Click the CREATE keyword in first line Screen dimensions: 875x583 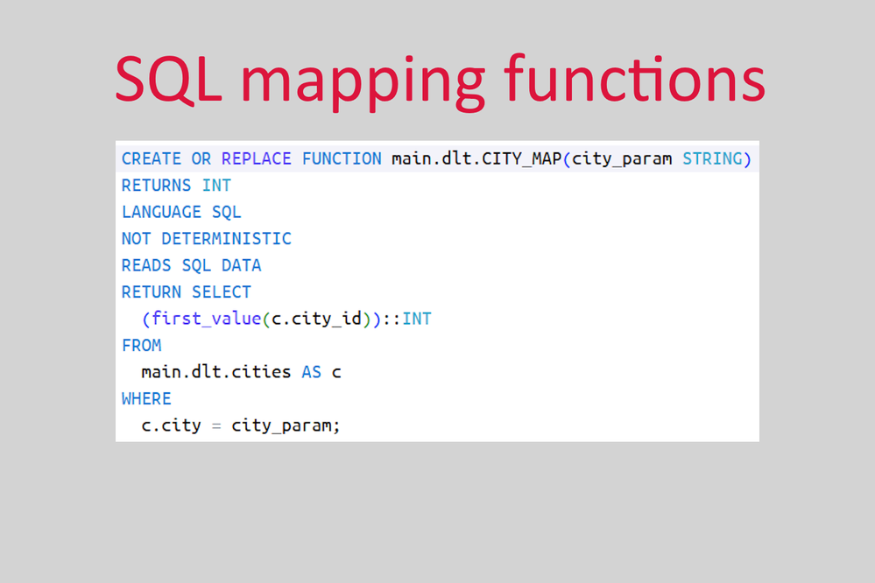pos(152,158)
